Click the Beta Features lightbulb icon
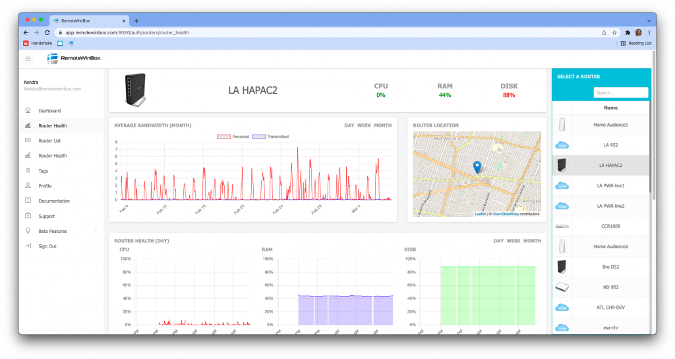The width and height of the screenshot is (675, 359). tap(28, 231)
